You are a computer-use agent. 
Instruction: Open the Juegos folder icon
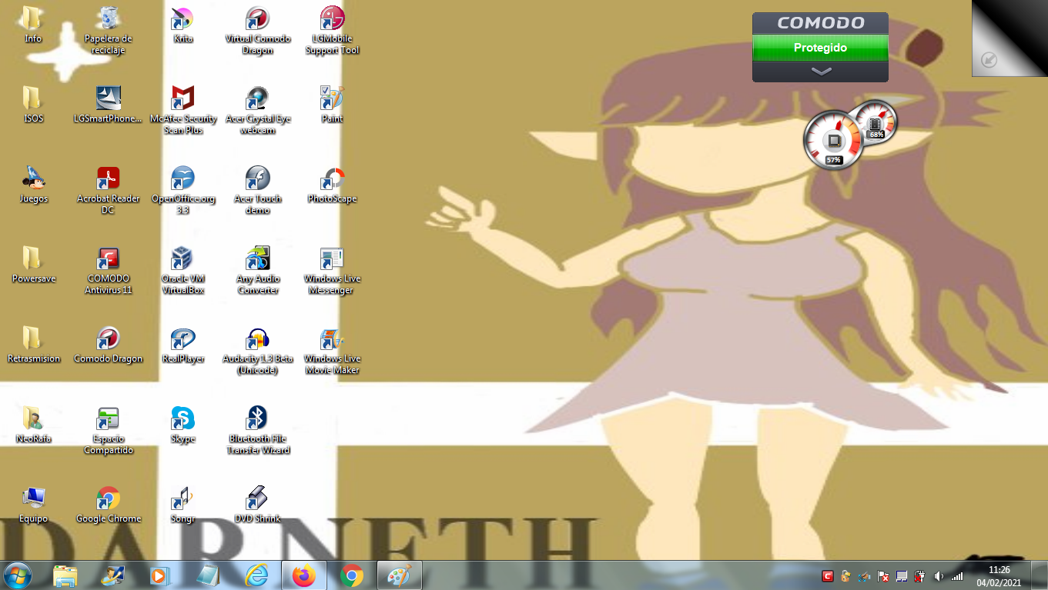coord(33,185)
